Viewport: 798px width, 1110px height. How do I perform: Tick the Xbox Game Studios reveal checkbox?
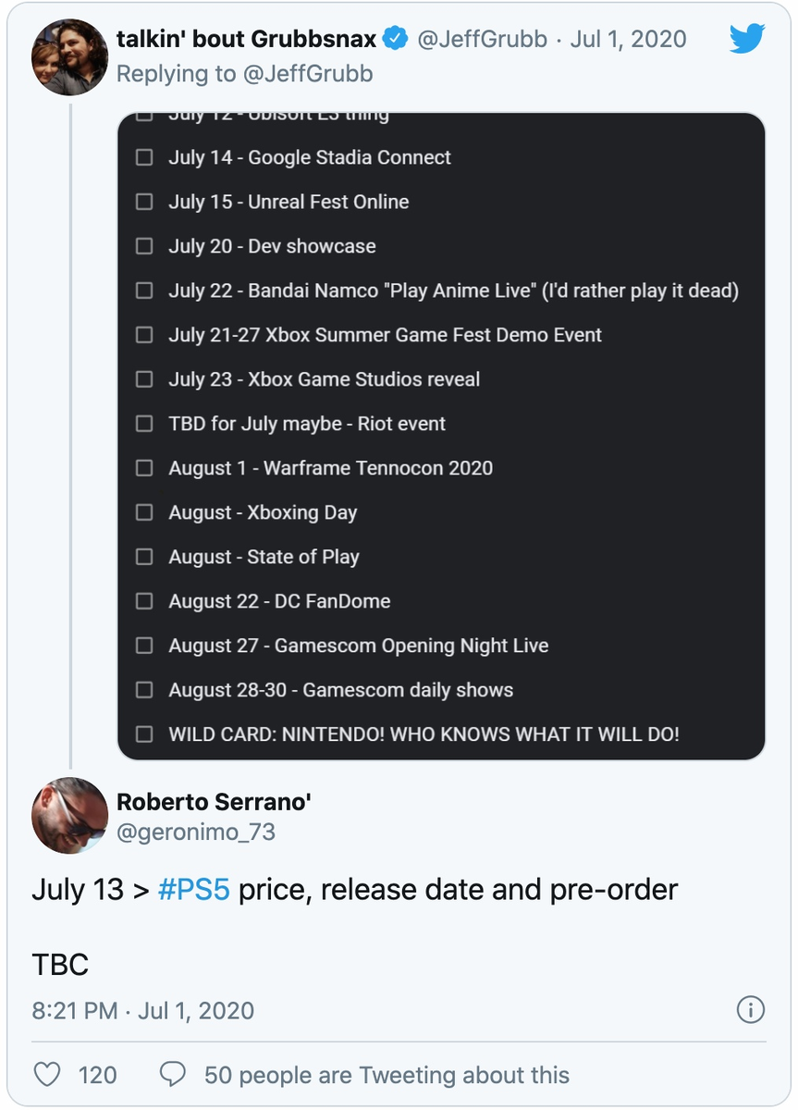[144, 379]
